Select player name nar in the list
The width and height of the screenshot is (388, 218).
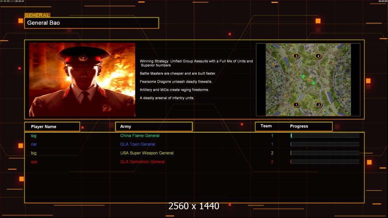34,144
